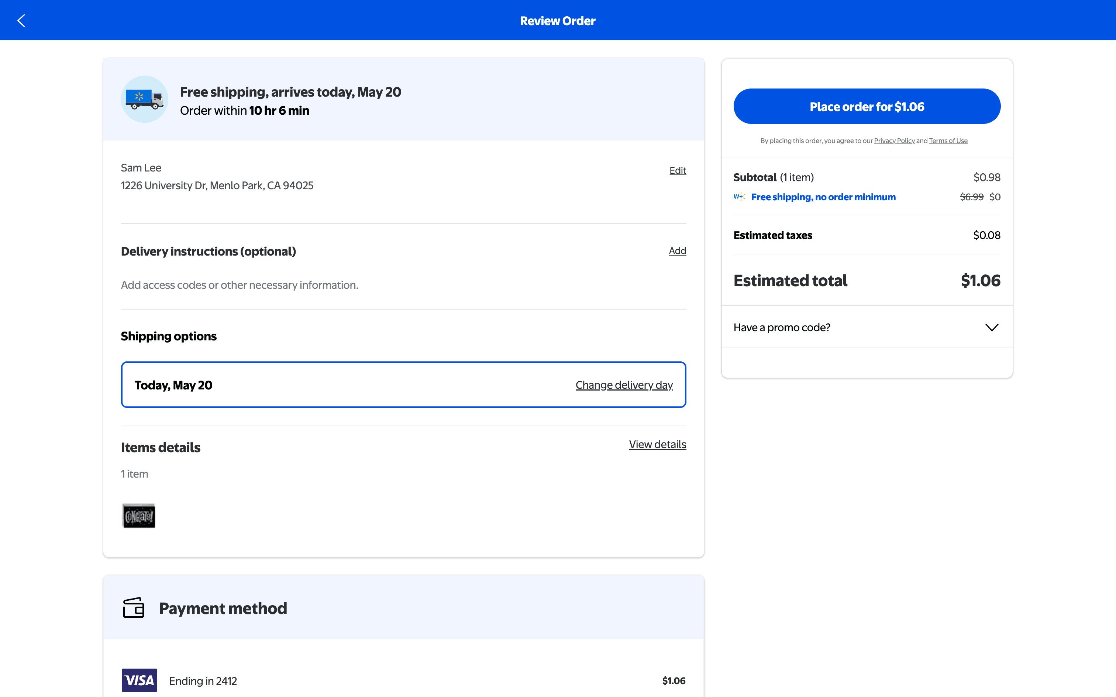Place order for $1.06
Screen dimensions: 1116x697
[x=867, y=107]
